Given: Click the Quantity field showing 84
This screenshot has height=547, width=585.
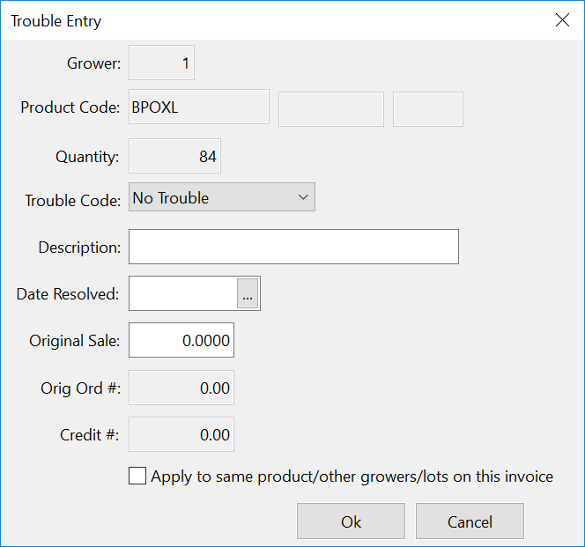Looking at the screenshot, I should pyautogui.click(x=174, y=157).
